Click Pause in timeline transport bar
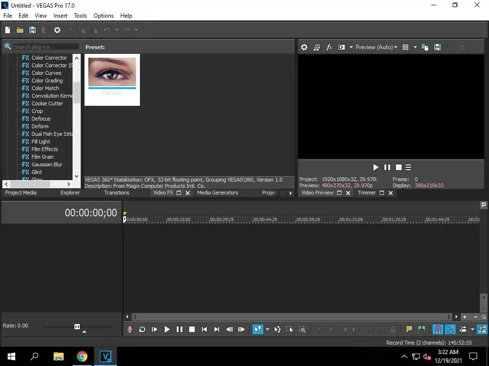Viewport: 489px width, 366px height. click(180, 329)
